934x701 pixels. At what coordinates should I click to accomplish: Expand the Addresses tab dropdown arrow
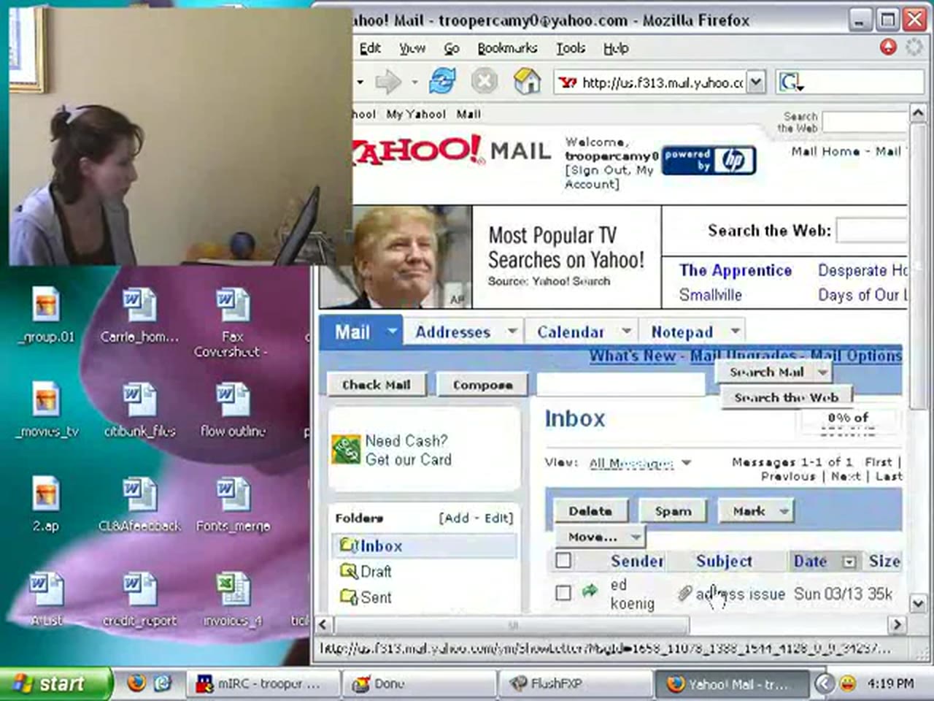512,331
